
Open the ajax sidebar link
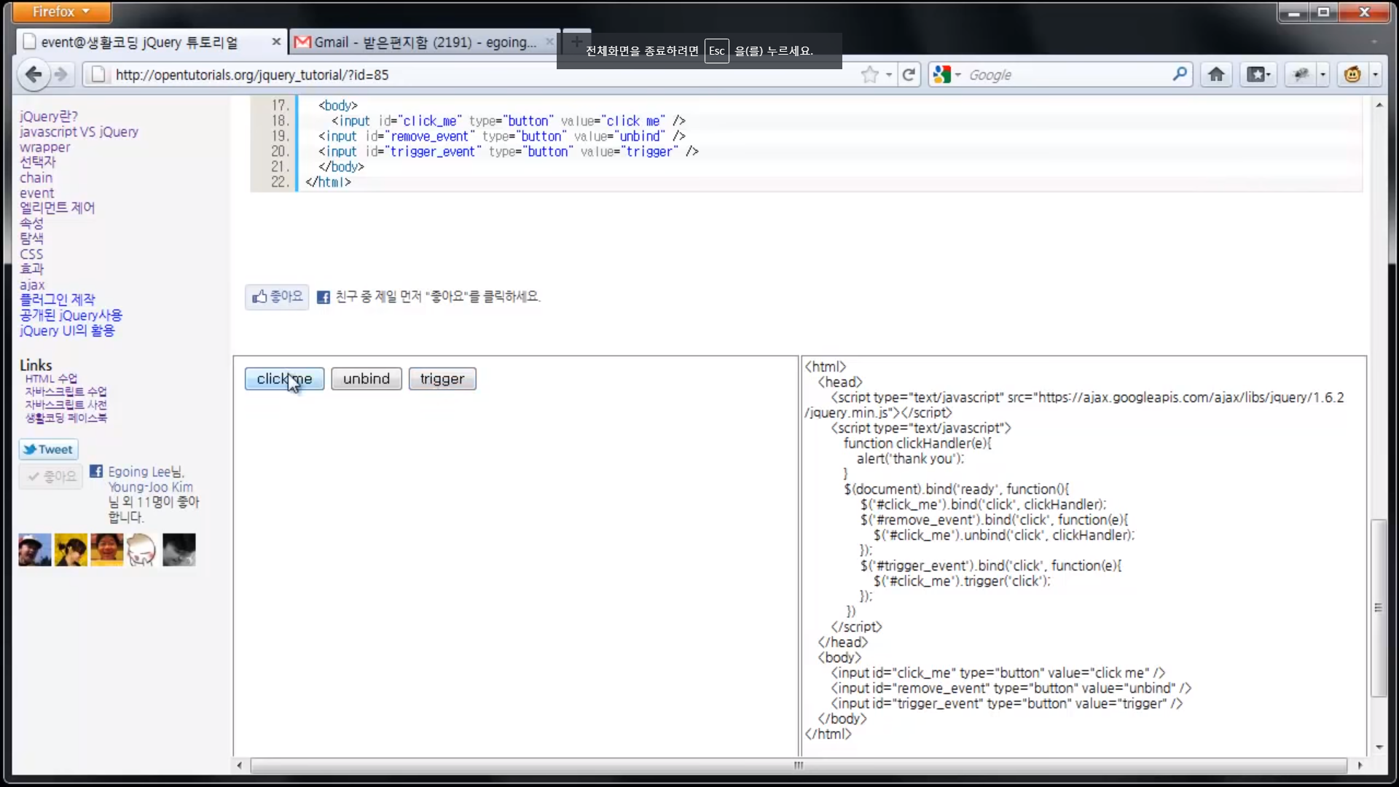pyautogui.click(x=32, y=285)
